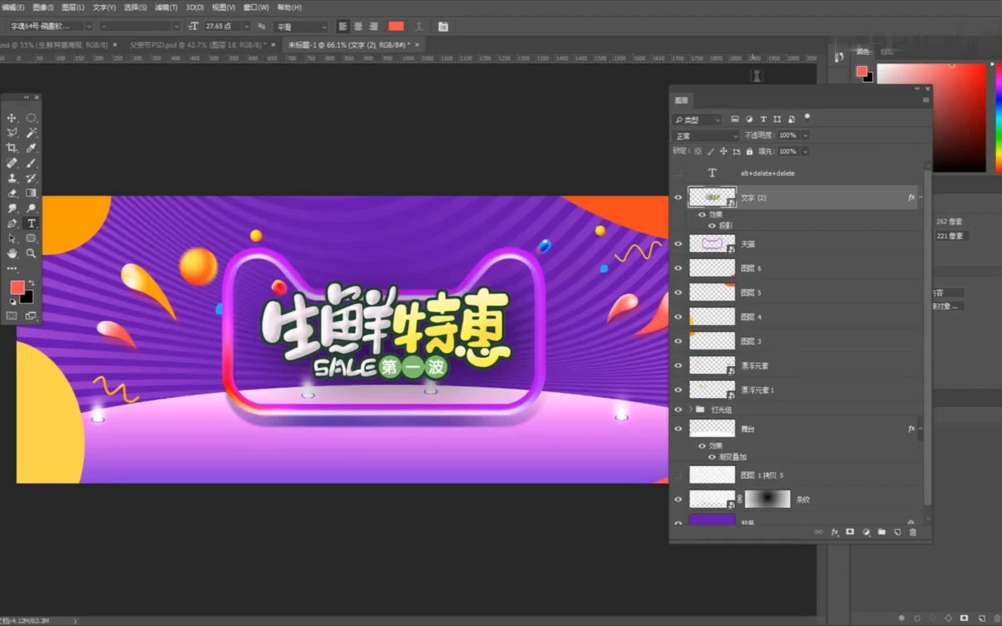Open the layer blend mode dropdown
Viewport: 1002px width, 626px height.
tap(706, 136)
